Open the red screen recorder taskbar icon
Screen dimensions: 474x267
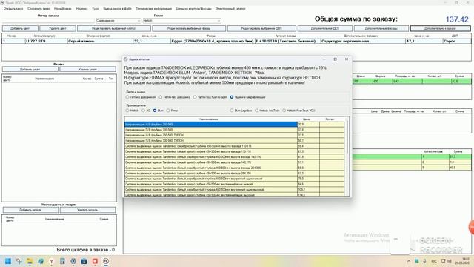pyautogui.click(x=95, y=261)
